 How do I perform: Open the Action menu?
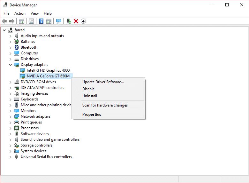[x=20, y=13]
